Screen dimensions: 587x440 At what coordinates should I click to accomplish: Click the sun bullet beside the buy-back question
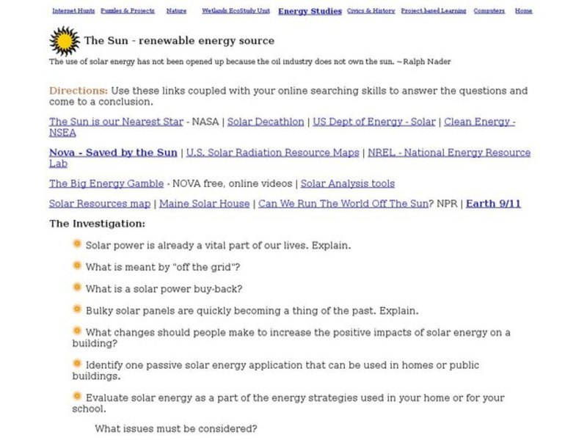coord(76,289)
